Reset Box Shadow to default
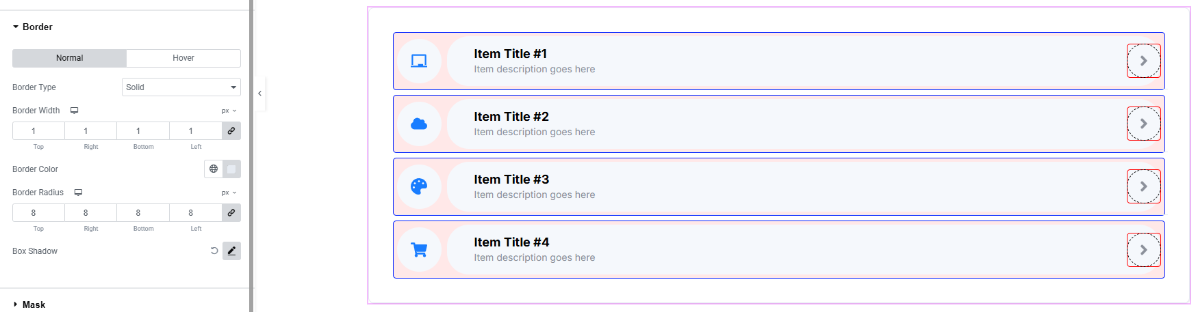The image size is (1198, 312). pos(214,251)
